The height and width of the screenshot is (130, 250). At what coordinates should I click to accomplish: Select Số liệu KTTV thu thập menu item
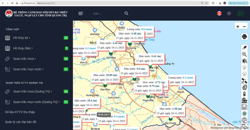[x=20, y=112]
